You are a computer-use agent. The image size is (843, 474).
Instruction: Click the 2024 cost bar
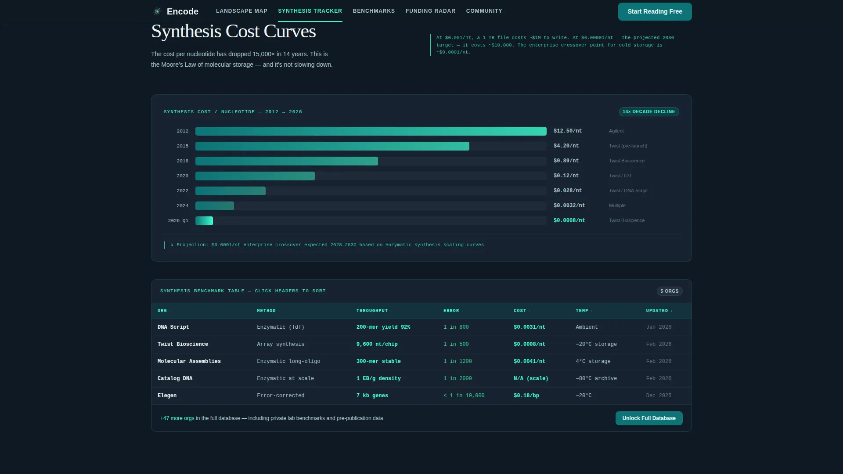[x=215, y=206]
